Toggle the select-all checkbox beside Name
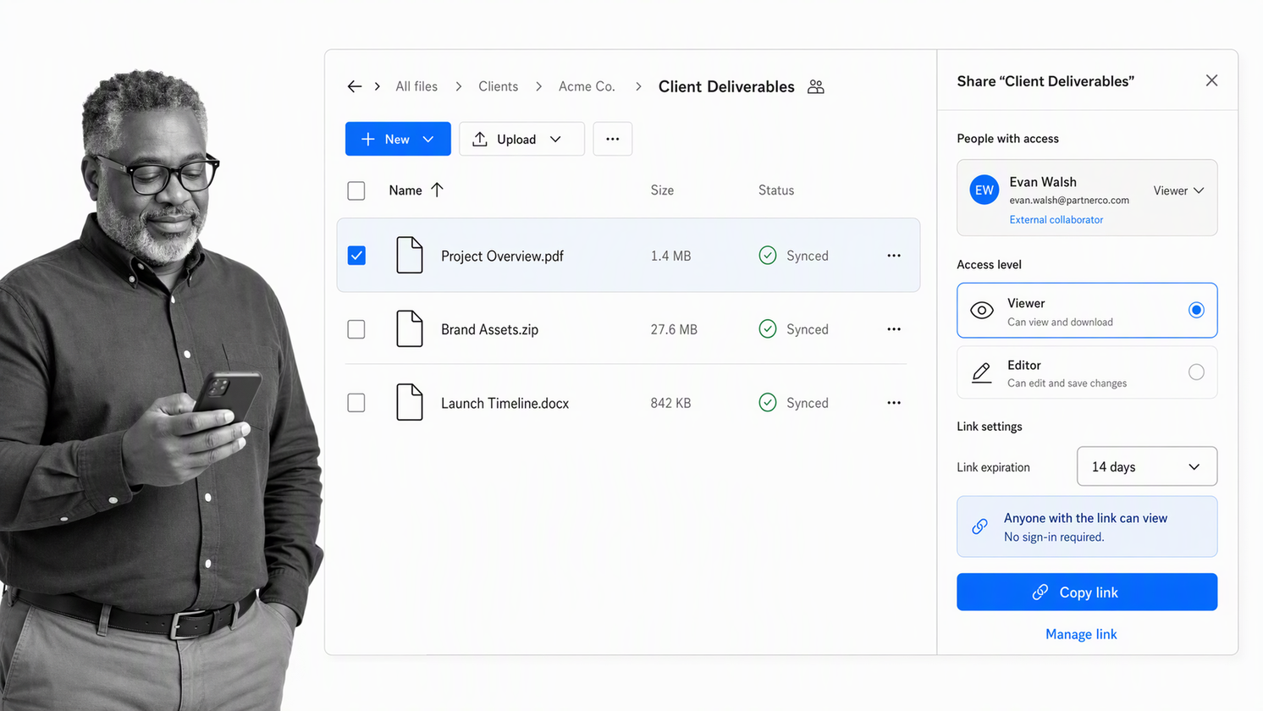 (x=356, y=190)
